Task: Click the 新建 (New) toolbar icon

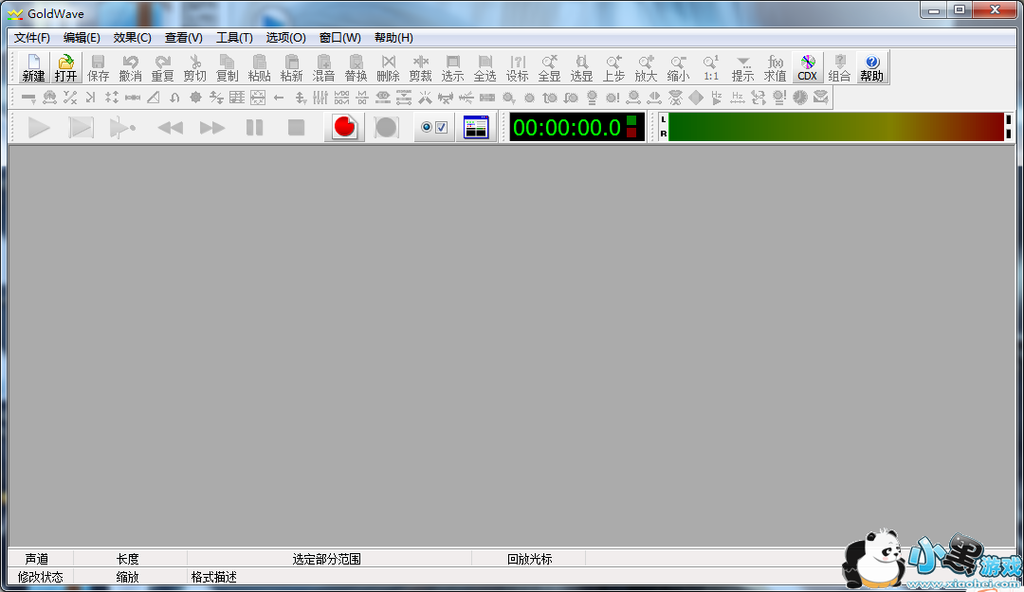Action: pos(33,68)
